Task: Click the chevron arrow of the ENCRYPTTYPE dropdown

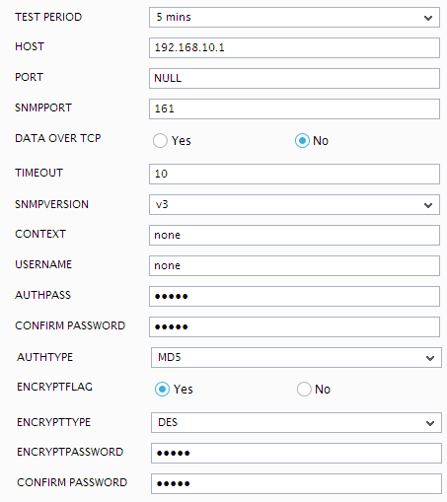Action: click(x=430, y=423)
